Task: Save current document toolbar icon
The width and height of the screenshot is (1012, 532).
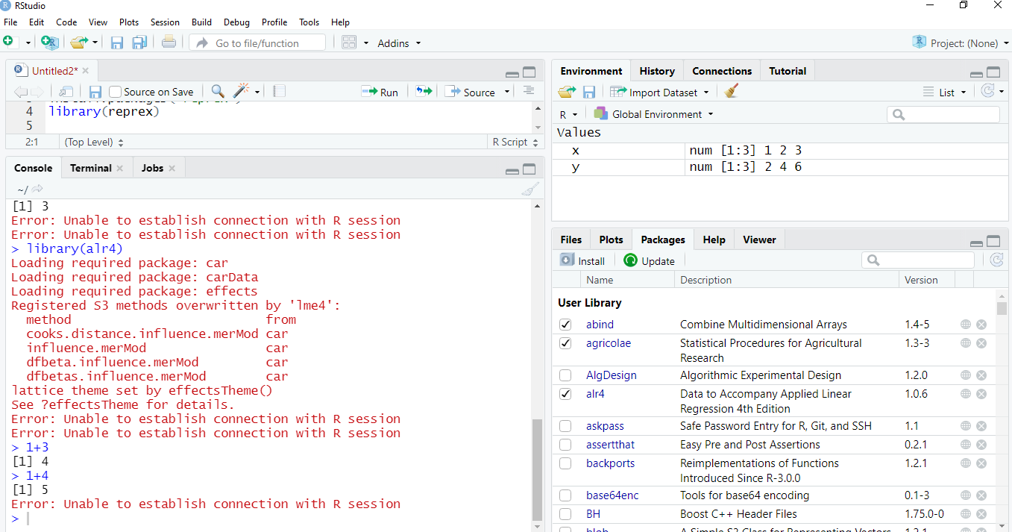Action: tap(117, 43)
